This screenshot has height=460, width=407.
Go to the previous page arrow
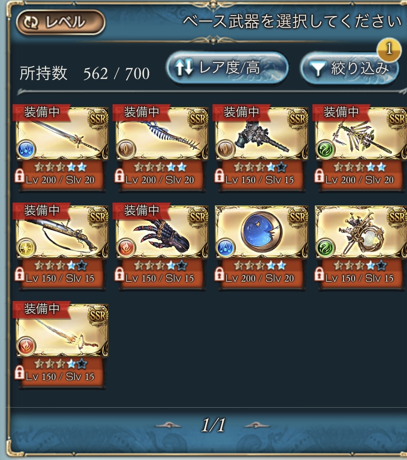[168, 425]
